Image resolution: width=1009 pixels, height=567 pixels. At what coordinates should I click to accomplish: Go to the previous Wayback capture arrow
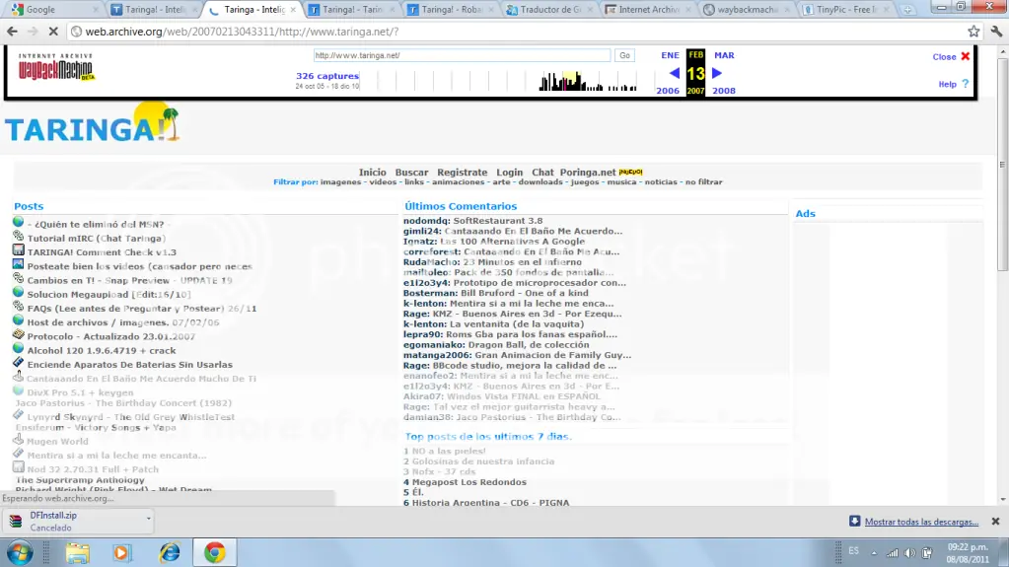(675, 73)
